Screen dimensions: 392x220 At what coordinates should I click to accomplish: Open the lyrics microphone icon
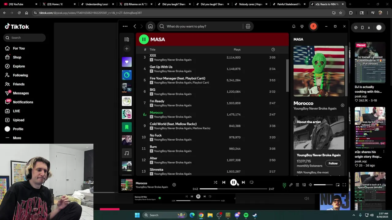click(x=291, y=185)
